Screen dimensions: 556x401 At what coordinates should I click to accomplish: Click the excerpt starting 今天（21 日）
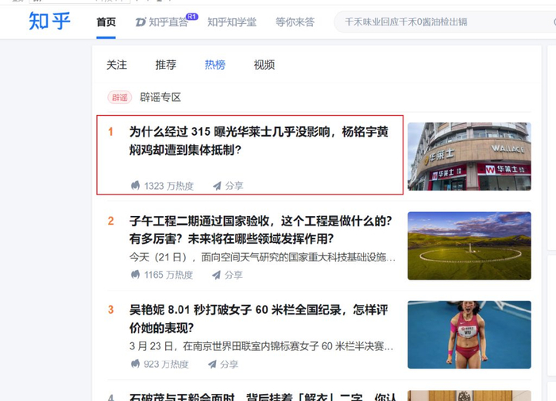262,257
